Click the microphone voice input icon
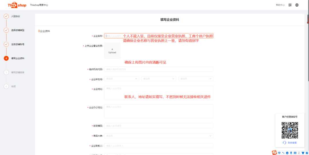This screenshot has width=309, height=155. point(291,153)
